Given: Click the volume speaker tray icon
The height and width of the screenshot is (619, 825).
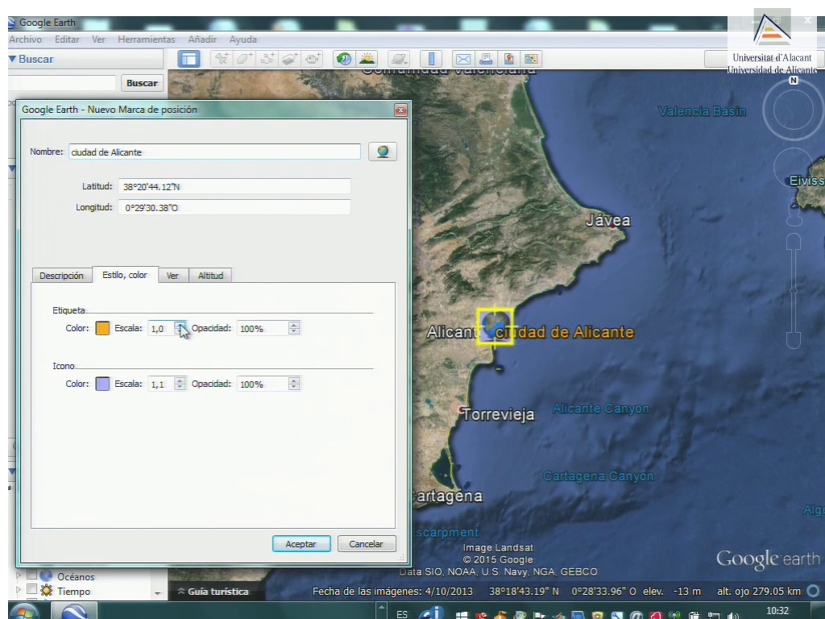Looking at the screenshot, I should point(732,615).
